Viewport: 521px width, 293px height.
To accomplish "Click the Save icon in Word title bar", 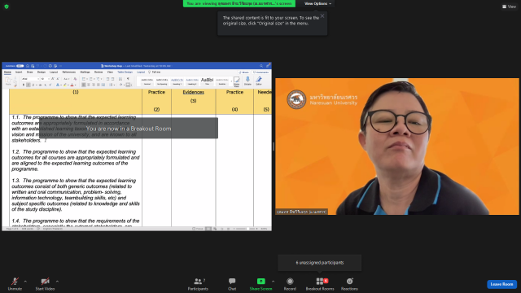I will click(x=33, y=66).
